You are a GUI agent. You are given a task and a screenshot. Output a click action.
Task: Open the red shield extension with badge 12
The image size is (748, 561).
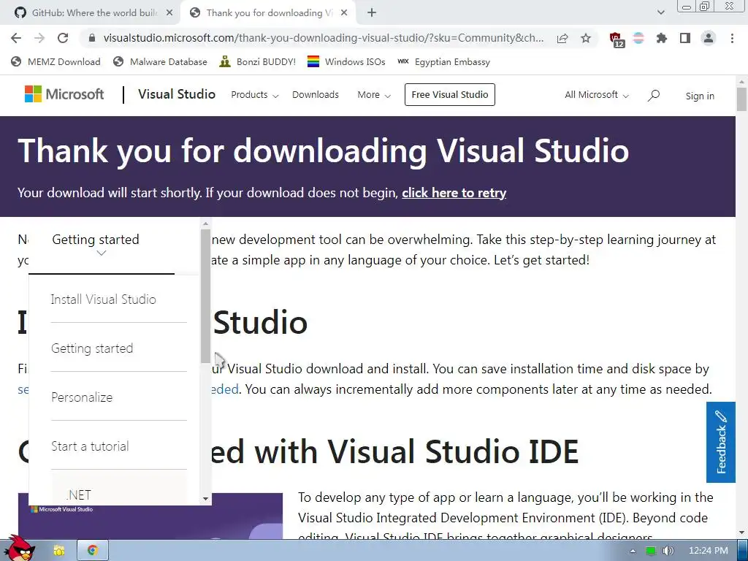coord(617,39)
